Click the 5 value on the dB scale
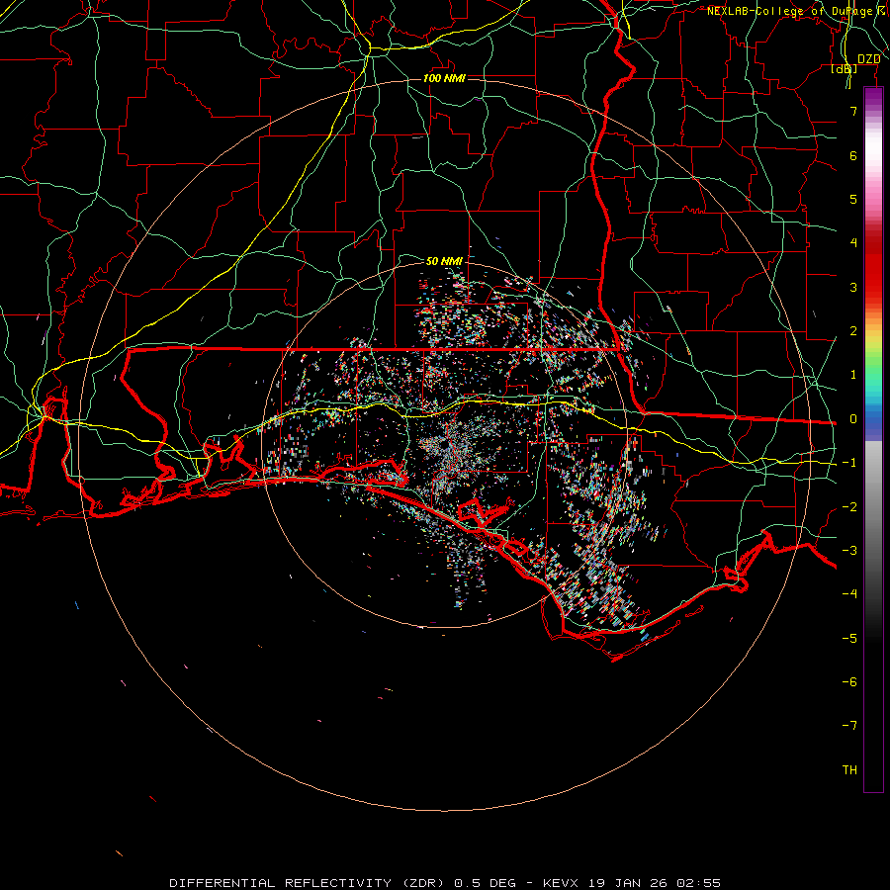Screen dimensions: 890x890 [x=853, y=199]
